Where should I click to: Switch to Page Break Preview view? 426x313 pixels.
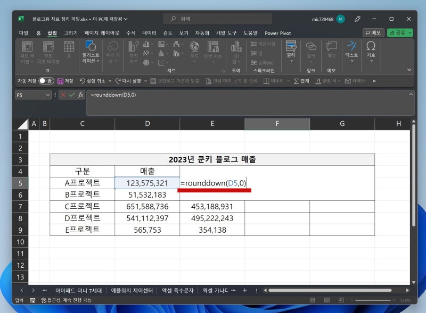coord(341,300)
